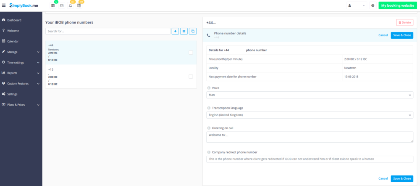Click the green My booking website button
Viewport: 420px width, 186px height.
pyautogui.click(x=397, y=5)
